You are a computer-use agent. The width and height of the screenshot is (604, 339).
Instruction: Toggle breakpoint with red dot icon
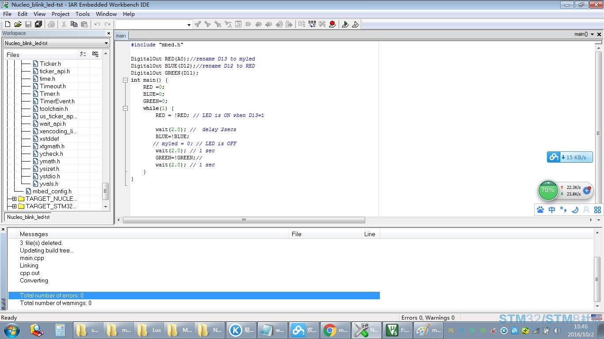pyautogui.click(x=333, y=24)
